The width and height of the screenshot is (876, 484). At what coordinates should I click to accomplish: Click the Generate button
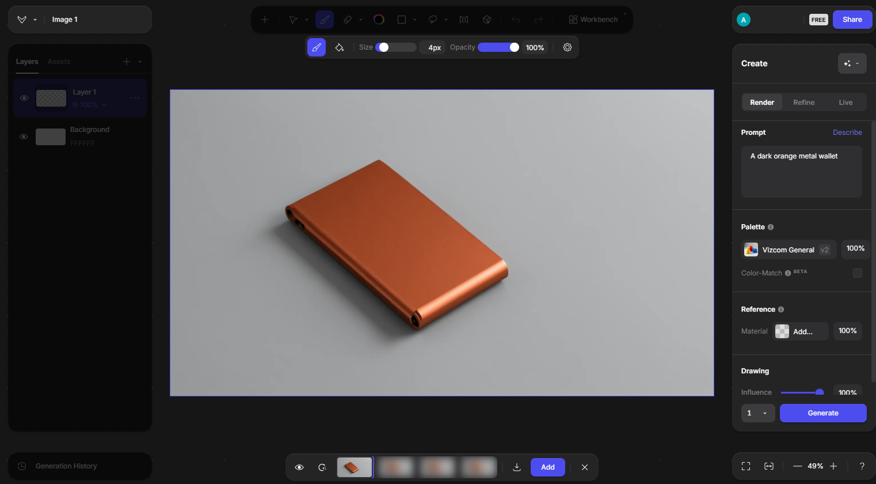click(823, 413)
